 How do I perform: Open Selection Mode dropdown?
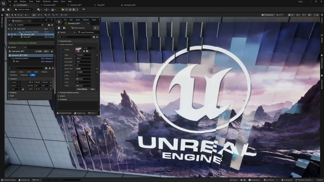coord(23,10)
